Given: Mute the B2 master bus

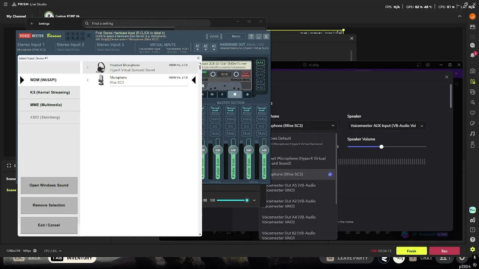Looking at the screenshot, I should 262,133.
